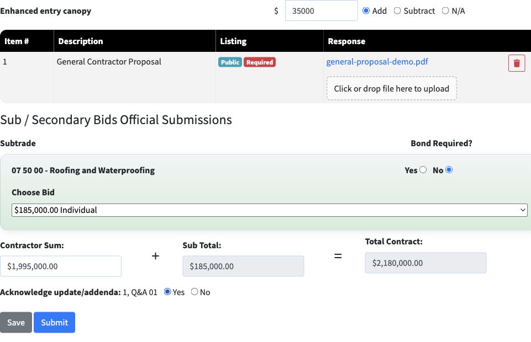Click the 07 50 00 Roofing and Waterproofing subtrade
Screen dimensions: 531x342
[83, 170]
